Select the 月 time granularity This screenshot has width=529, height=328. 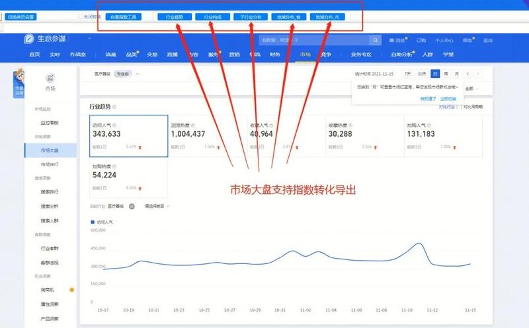click(456, 74)
